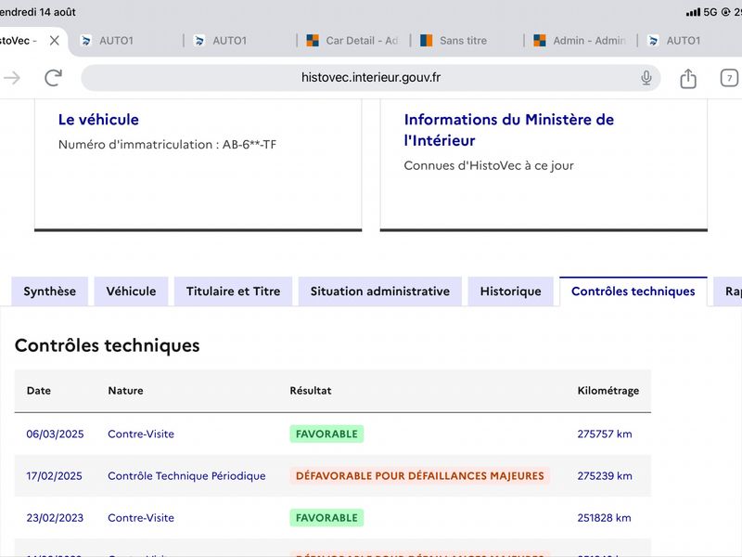Select the Synthèse tab
Viewport: 742px width, 557px height.
click(50, 291)
